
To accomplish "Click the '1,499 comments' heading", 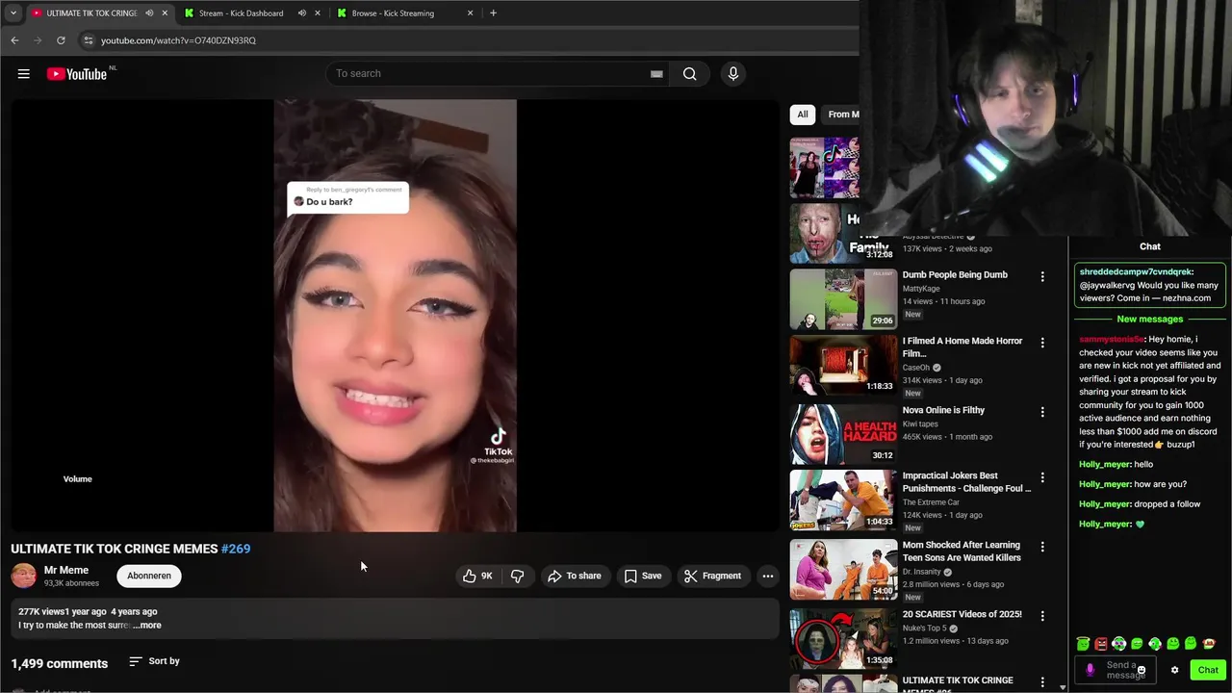I will (x=60, y=663).
